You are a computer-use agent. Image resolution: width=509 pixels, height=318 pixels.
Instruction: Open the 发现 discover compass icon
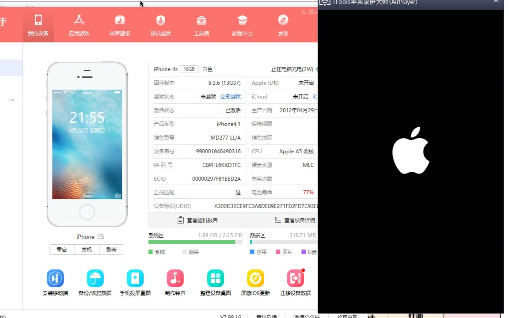point(283,25)
